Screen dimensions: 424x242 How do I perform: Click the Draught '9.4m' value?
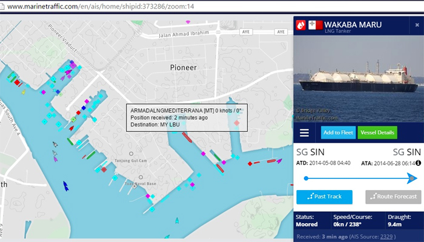pyautogui.click(x=394, y=224)
